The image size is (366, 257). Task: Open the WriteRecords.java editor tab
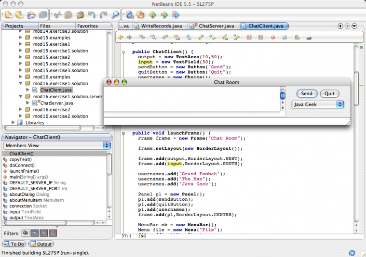pyautogui.click(x=161, y=26)
